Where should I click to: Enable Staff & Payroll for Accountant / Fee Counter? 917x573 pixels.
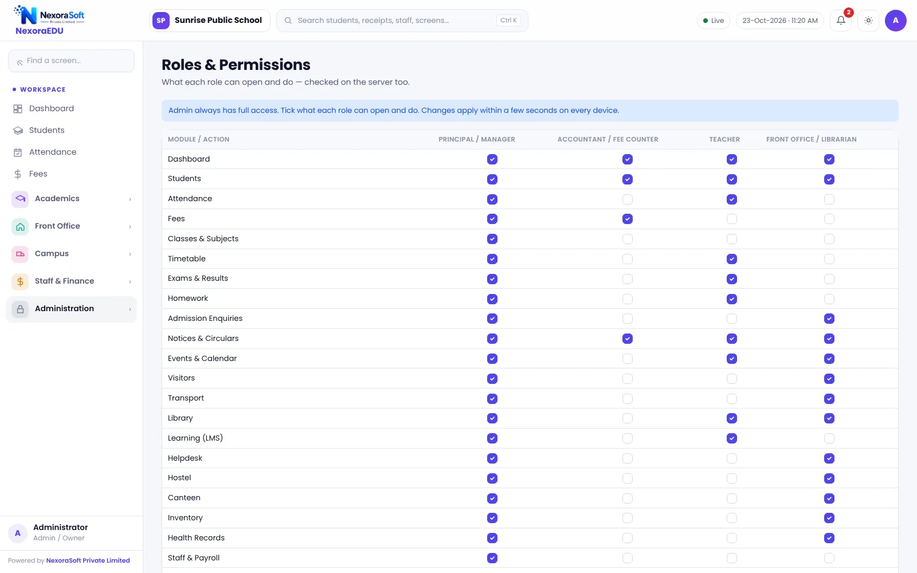(x=628, y=558)
